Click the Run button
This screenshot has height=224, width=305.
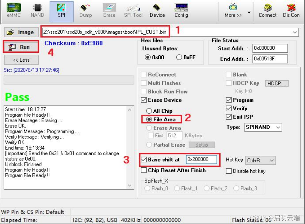[21, 47]
